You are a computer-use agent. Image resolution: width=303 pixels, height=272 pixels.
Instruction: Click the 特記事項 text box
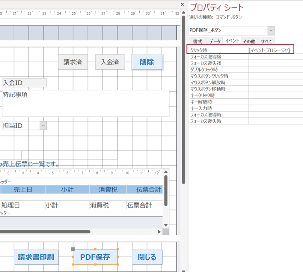(x=85, y=103)
